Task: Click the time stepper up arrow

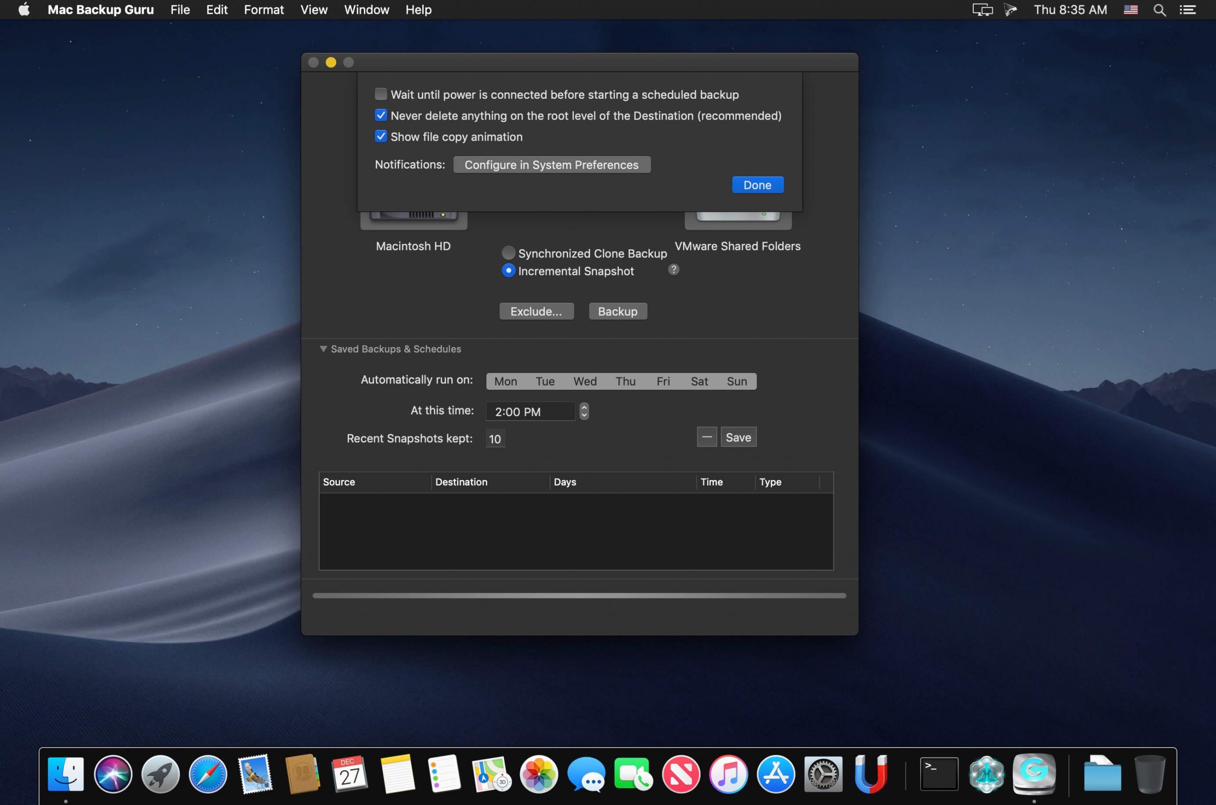Action: pyautogui.click(x=584, y=407)
